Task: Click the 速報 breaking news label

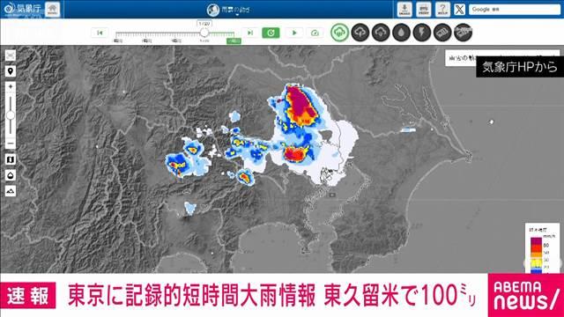Action: (x=28, y=296)
